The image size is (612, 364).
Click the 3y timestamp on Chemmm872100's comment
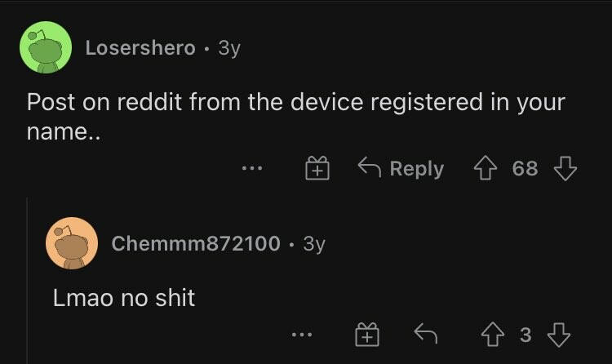point(314,244)
